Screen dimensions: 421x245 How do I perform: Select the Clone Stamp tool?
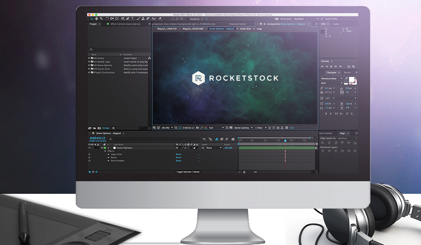point(143,19)
